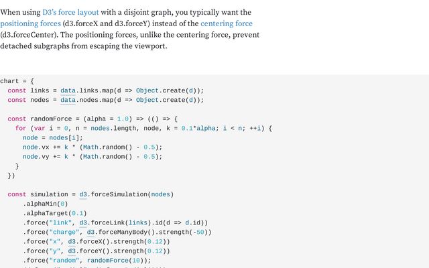This screenshot has height=268, width=429.
Task: Click d3 reference before forceSimulation
Action: point(83,194)
